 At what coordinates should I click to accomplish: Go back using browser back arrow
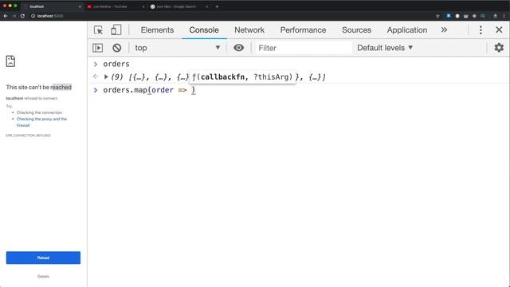pos(6,16)
